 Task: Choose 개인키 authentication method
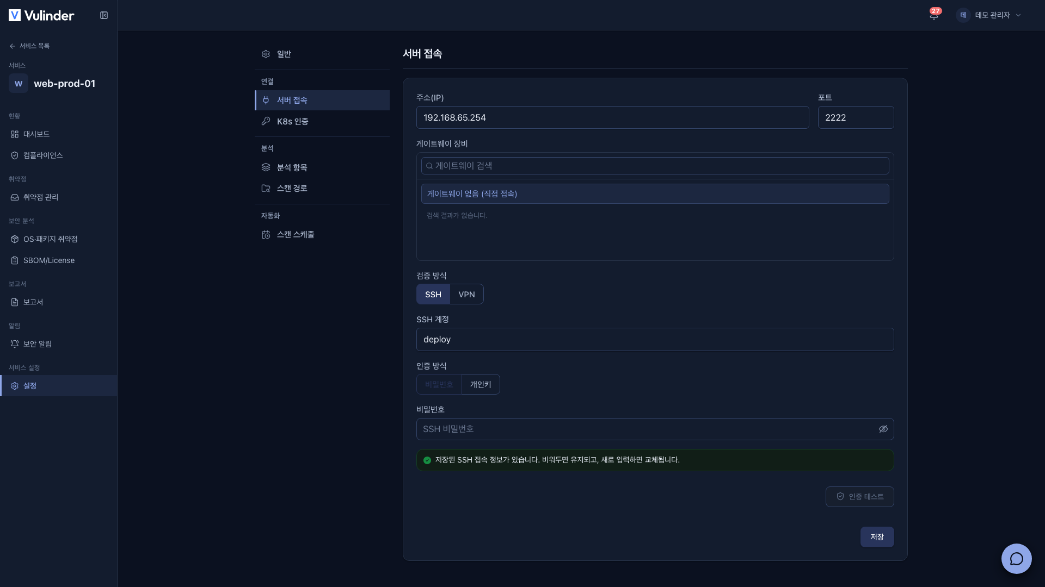click(481, 384)
